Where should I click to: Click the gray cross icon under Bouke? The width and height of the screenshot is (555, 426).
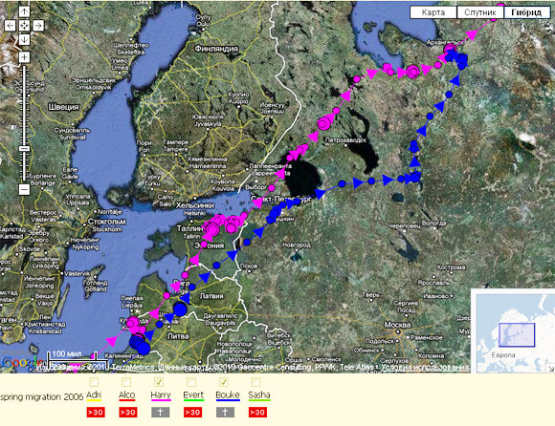(x=225, y=413)
